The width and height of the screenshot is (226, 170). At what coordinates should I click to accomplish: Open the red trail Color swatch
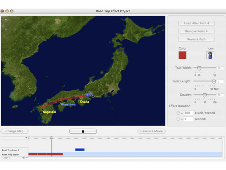pos(182,55)
